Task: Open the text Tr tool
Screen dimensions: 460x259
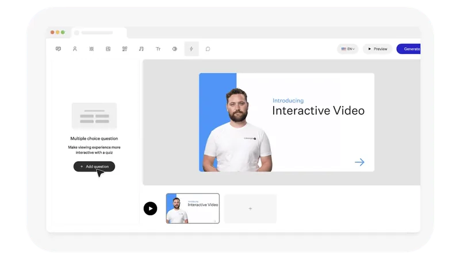Action: (158, 49)
